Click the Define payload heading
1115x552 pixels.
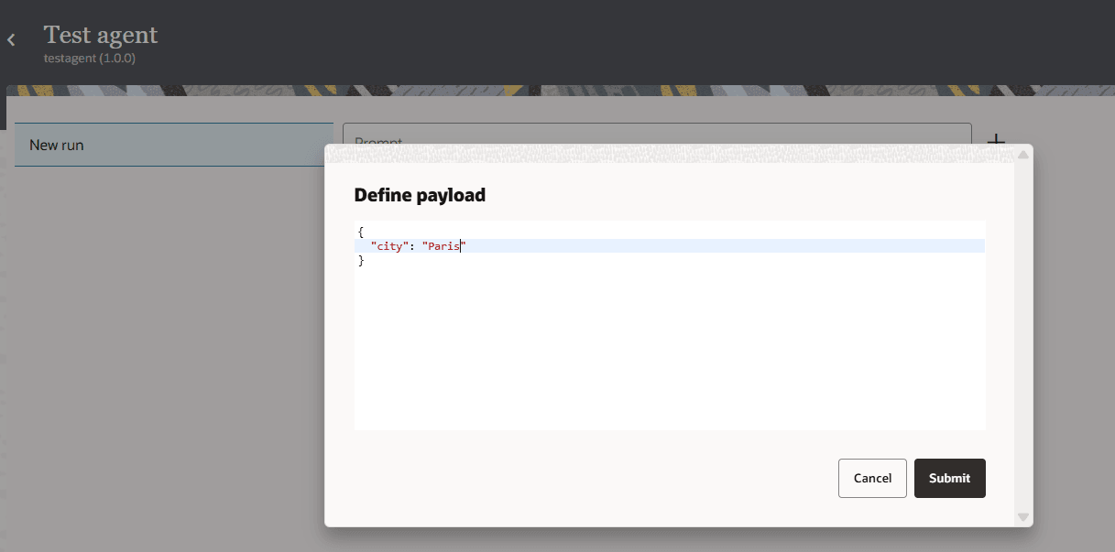420,195
